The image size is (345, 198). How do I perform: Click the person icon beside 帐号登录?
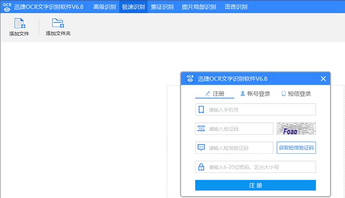[242, 94]
